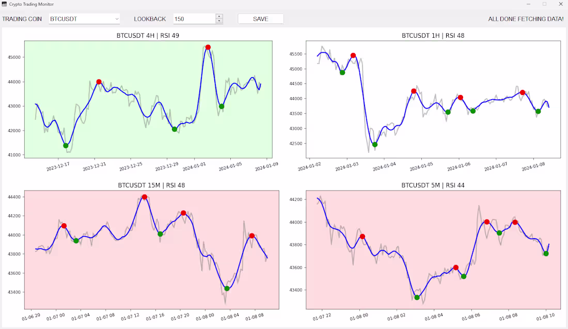Click the red marker atop the 15M chart peak
The height and width of the screenshot is (329, 568).
(145, 196)
